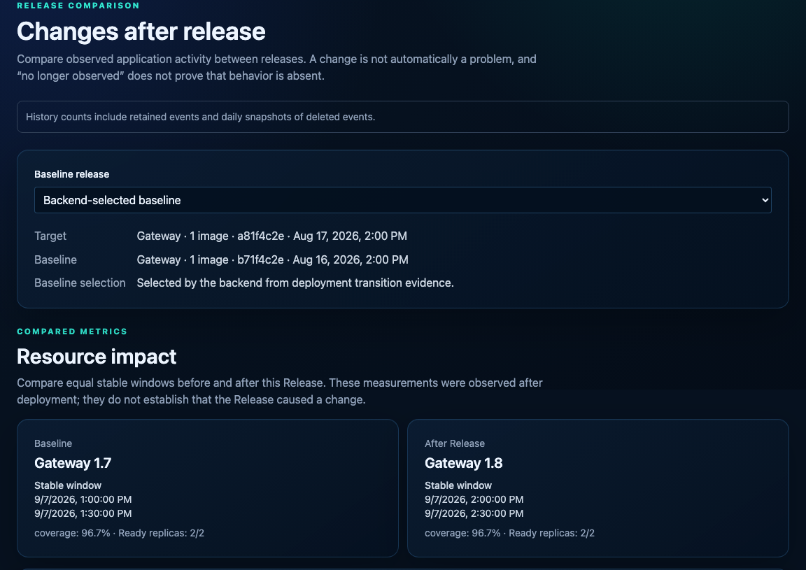Click 'Selected by the backend' explanation text
The width and height of the screenshot is (806, 570).
[295, 283]
